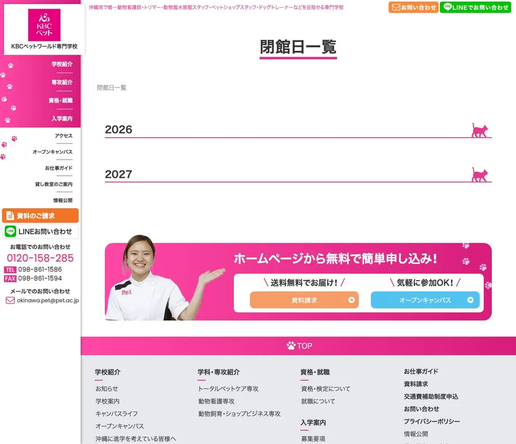Click footer heading 学科・専攻紹介
Screen dimensions: 516x444
coord(218,372)
